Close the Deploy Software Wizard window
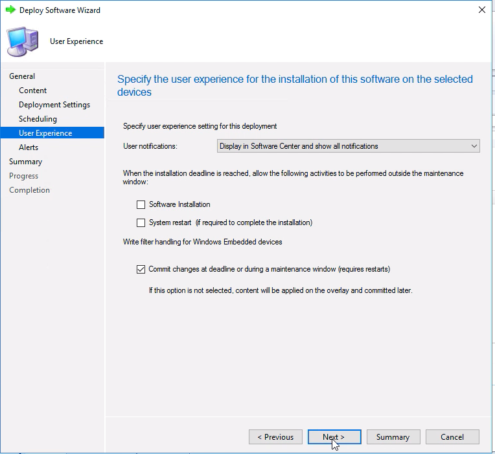Viewport: 495px width, 454px height. point(482,10)
